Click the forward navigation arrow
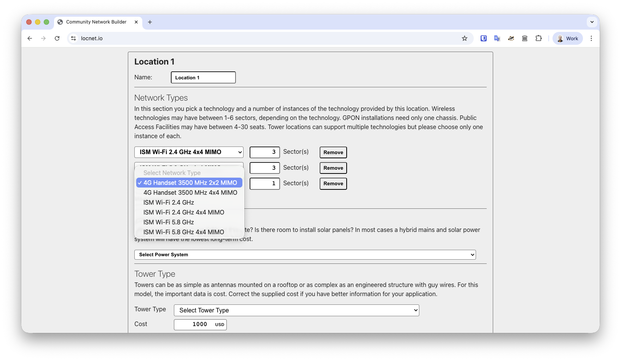Image resolution: width=621 pixels, height=361 pixels. 43,38
